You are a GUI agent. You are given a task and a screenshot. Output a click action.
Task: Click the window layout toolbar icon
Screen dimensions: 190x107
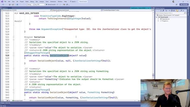67,4
